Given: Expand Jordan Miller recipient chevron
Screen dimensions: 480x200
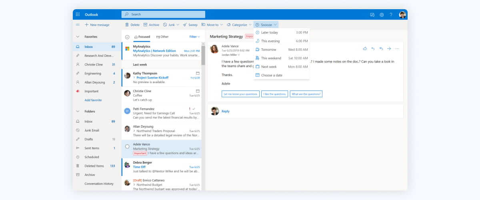Looking at the screenshot, I should click(x=239, y=55).
